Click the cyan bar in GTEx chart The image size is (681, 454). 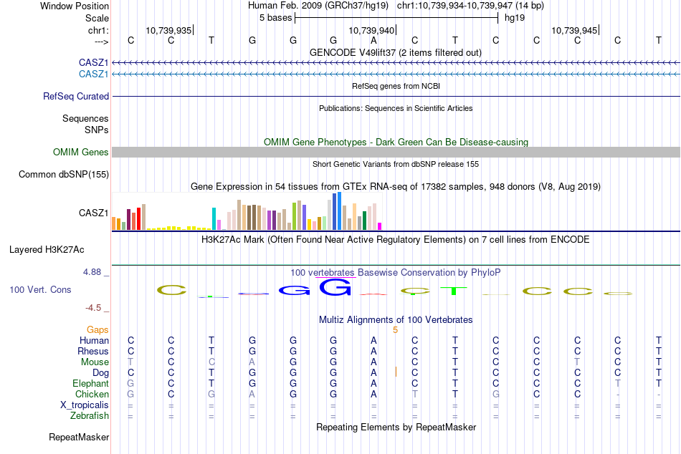pos(214,218)
